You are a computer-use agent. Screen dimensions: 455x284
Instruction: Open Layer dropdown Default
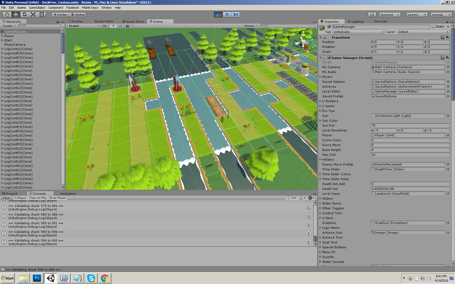point(424,32)
